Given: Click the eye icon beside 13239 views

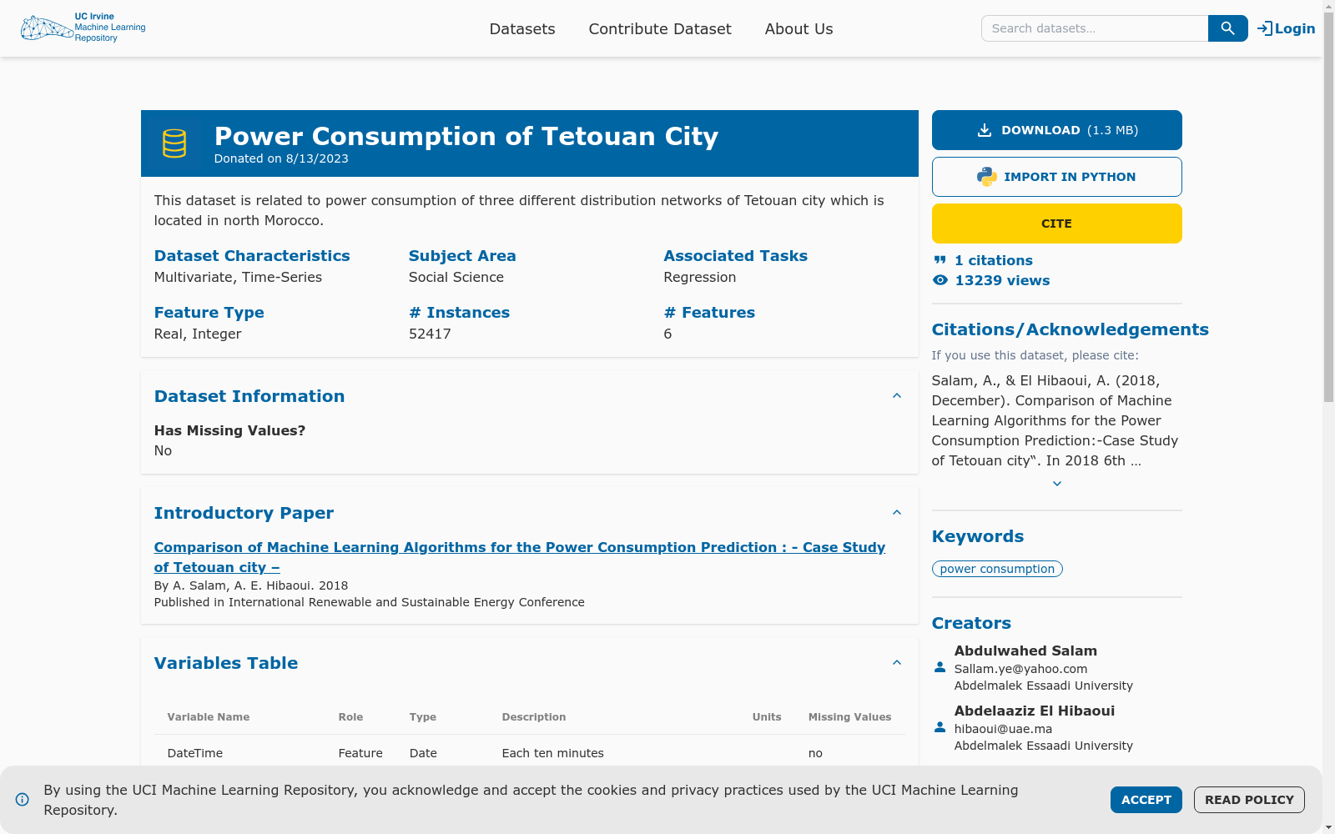Looking at the screenshot, I should (x=940, y=280).
